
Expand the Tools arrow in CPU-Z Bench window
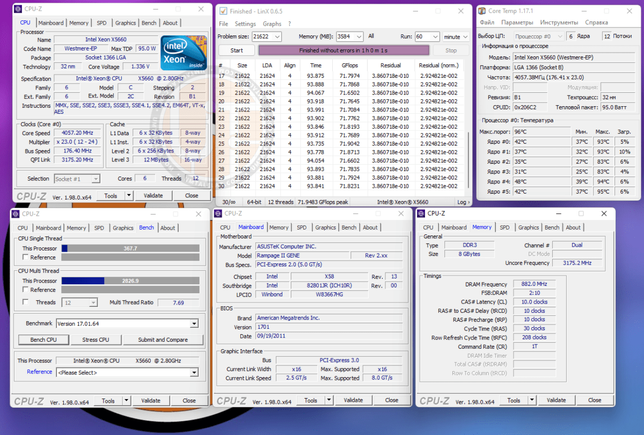click(x=126, y=401)
